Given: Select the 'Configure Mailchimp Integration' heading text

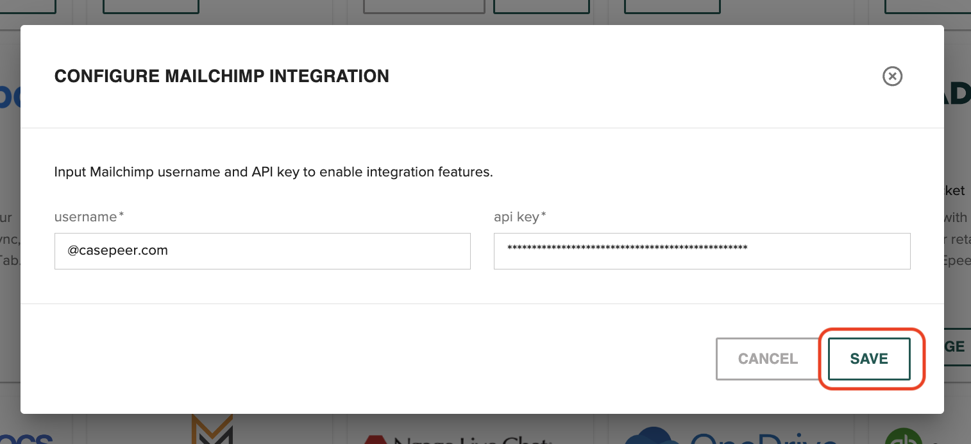Looking at the screenshot, I should (222, 76).
